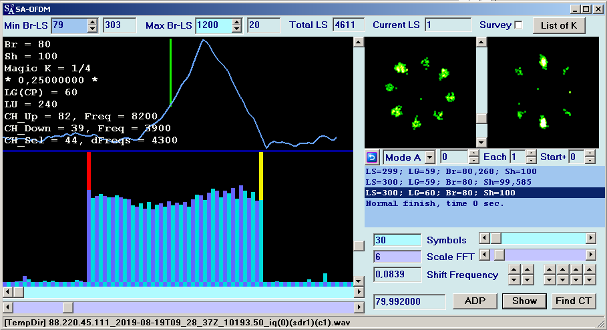
Task: Click the blue refresh icon beside Mode A
Action: click(372, 157)
